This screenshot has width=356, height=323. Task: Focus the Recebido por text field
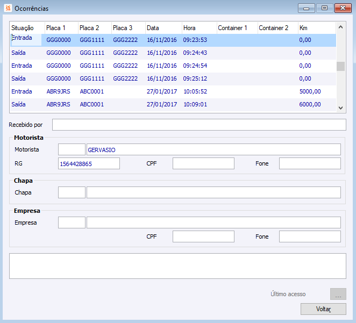coord(198,125)
